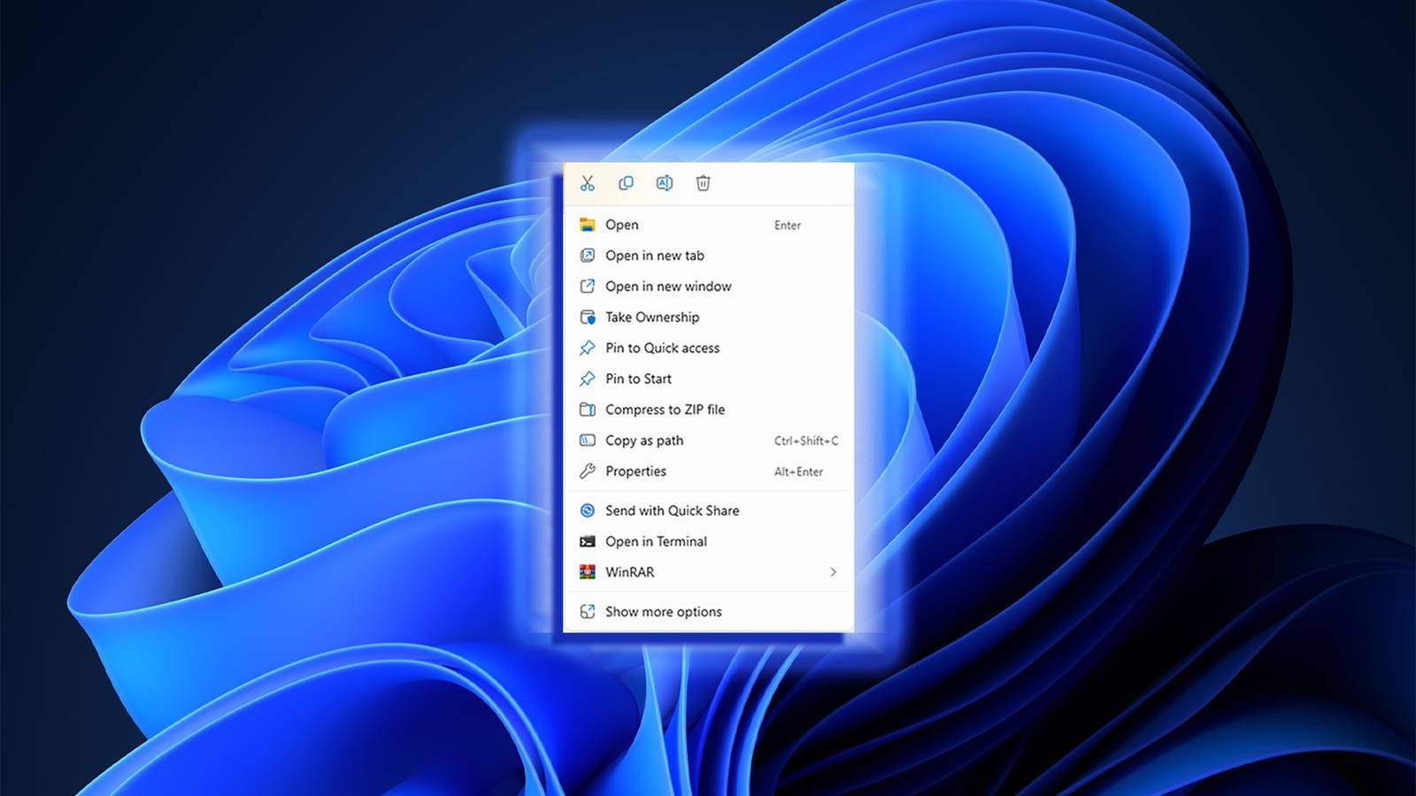Click the wrench icon beside Properties
1416x796 pixels.
point(587,471)
